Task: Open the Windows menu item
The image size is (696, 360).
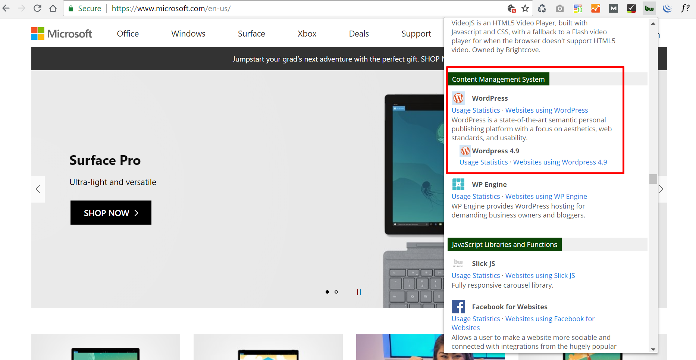Action: coord(188,34)
